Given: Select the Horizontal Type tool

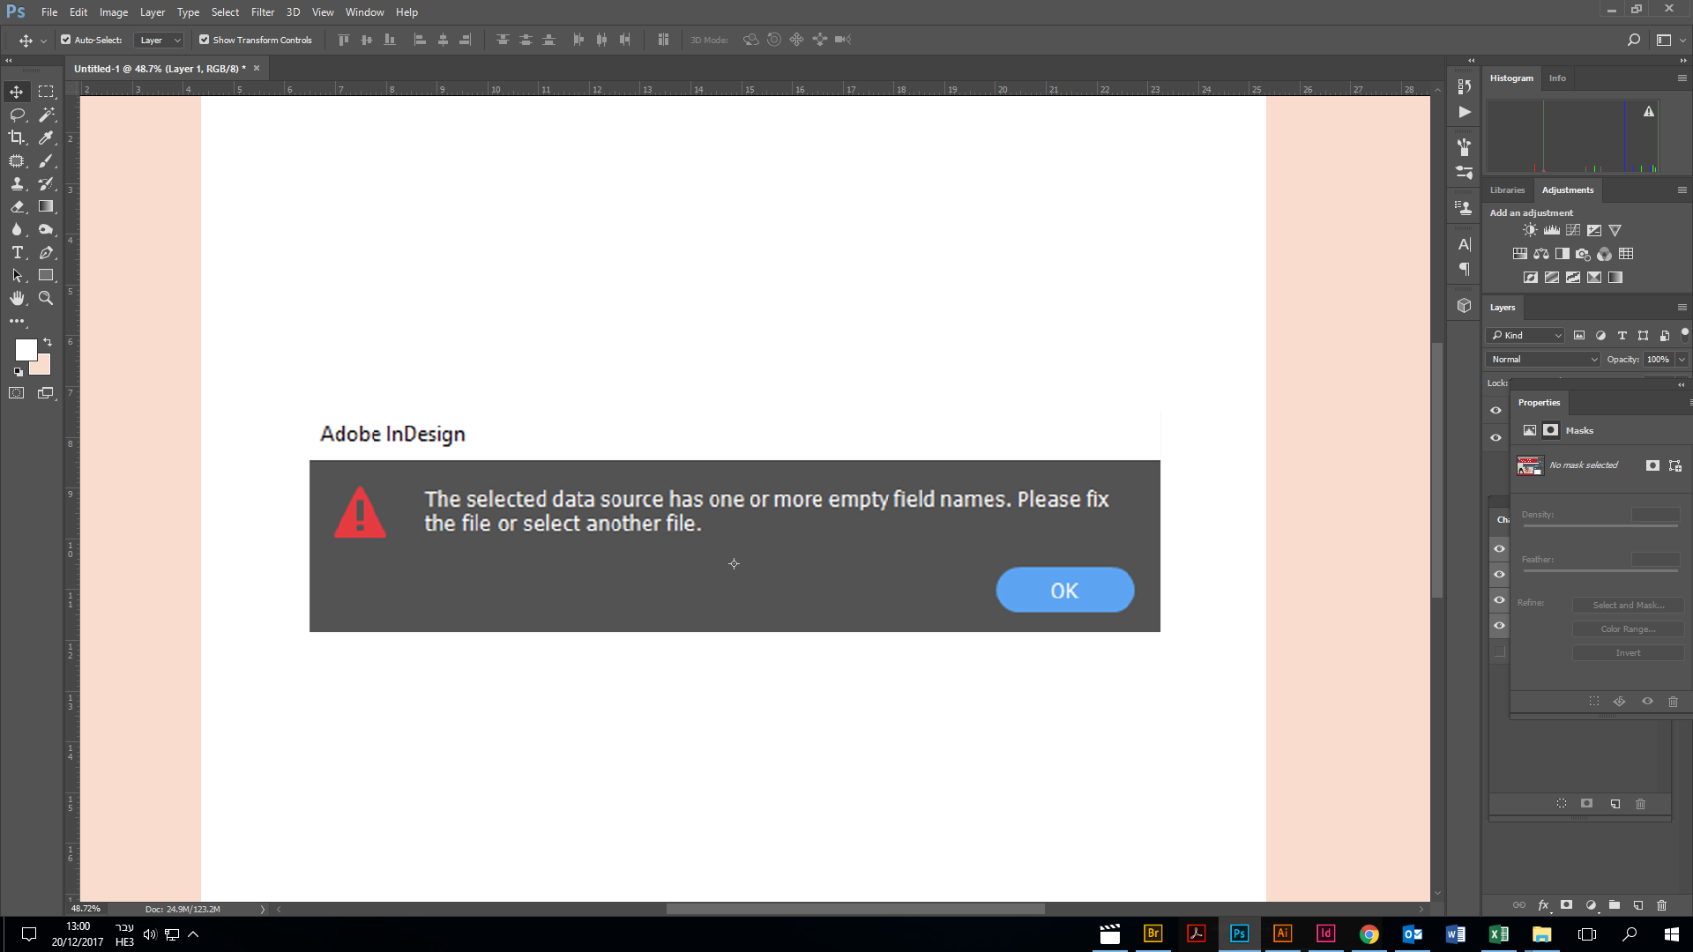Looking at the screenshot, I should pyautogui.click(x=17, y=252).
